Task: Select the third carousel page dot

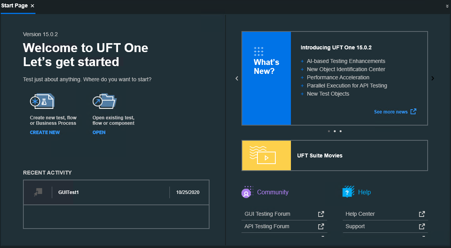Action: point(340,131)
